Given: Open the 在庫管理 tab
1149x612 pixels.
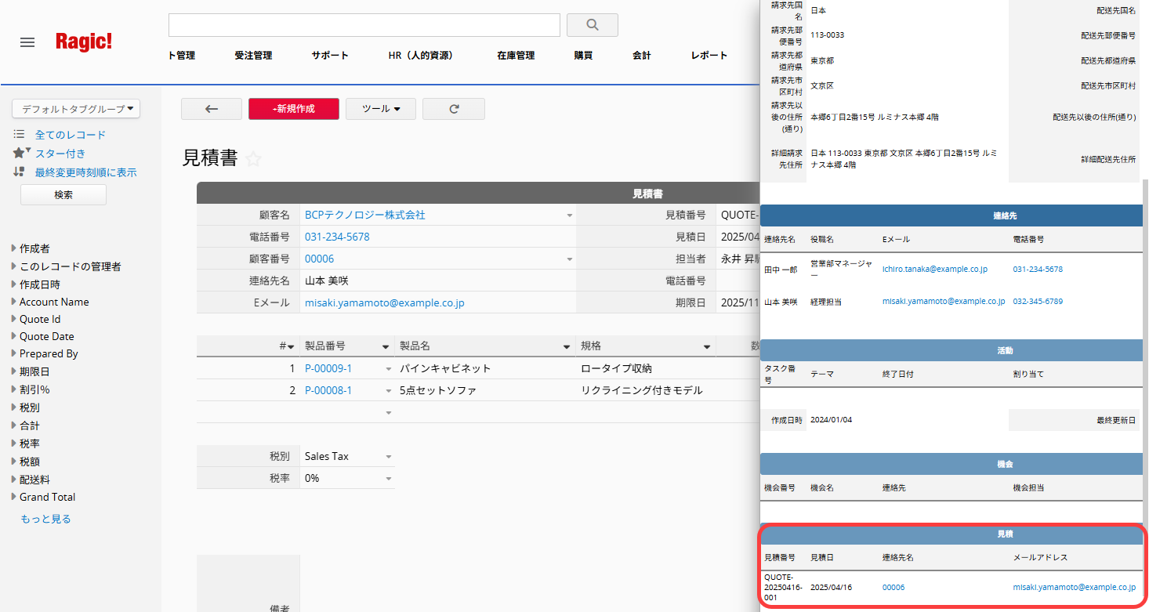Looking at the screenshot, I should pyautogui.click(x=515, y=56).
